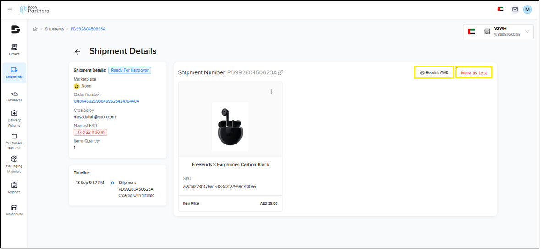Screen dimensions: 541x249
Task: Click the AED 25.00 item price
Action: tap(269, 203)
